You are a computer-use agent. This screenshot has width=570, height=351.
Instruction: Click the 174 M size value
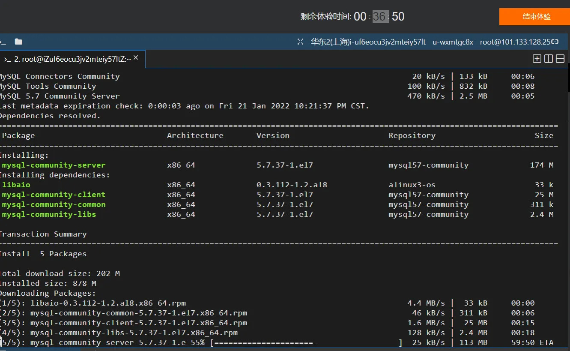(x=542, y=165)
